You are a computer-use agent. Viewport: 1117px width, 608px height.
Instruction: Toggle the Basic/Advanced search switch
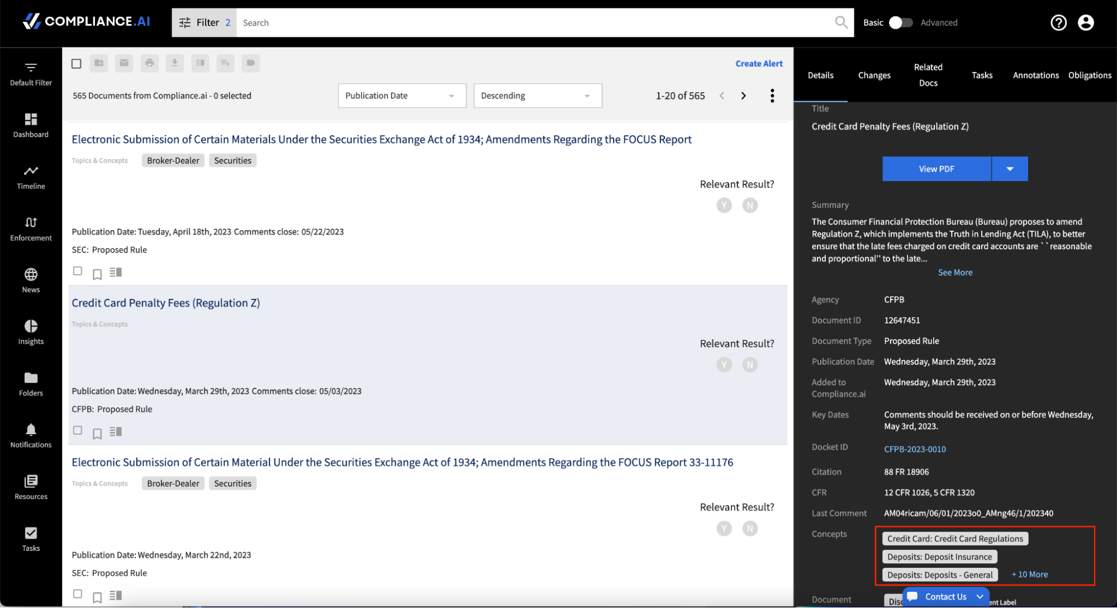pos(900,23)
